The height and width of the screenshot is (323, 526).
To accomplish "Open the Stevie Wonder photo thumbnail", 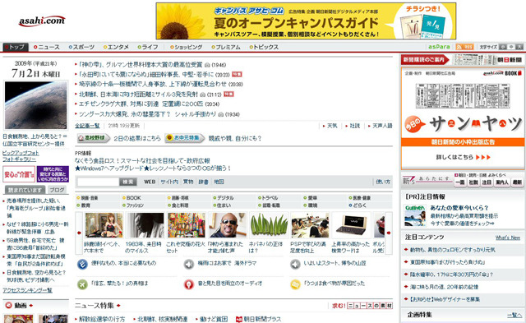I will [x=228, y=225].
